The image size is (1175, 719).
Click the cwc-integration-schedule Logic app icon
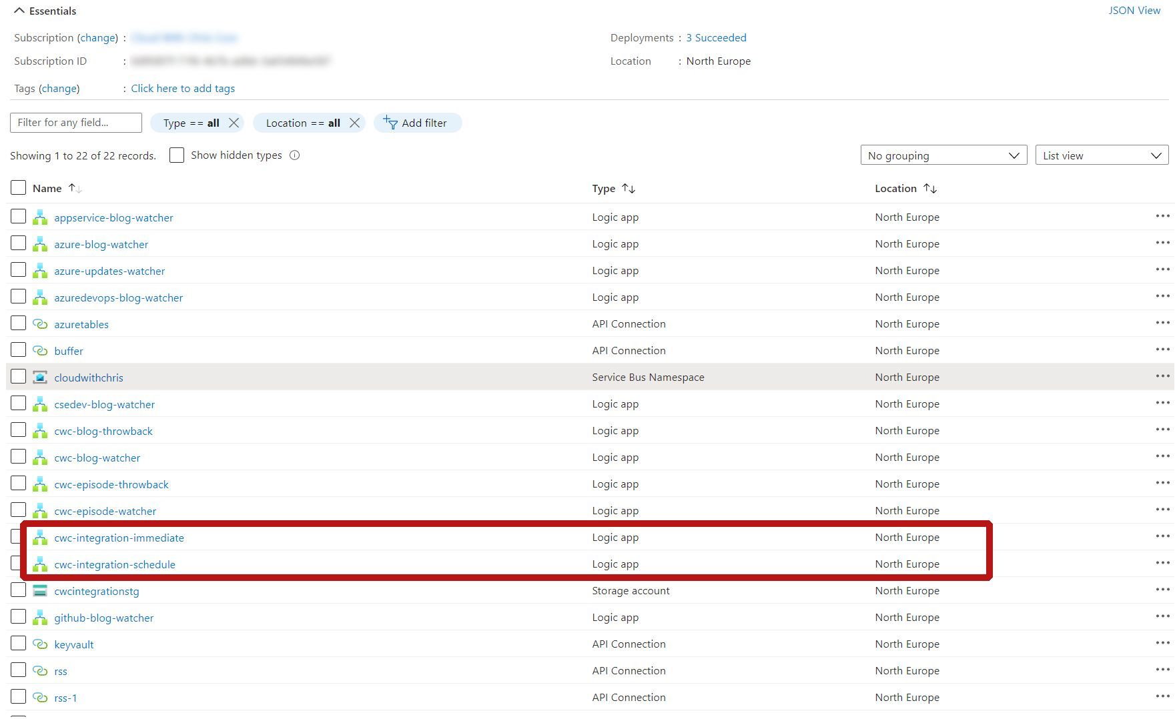click(x=40, y=564)
